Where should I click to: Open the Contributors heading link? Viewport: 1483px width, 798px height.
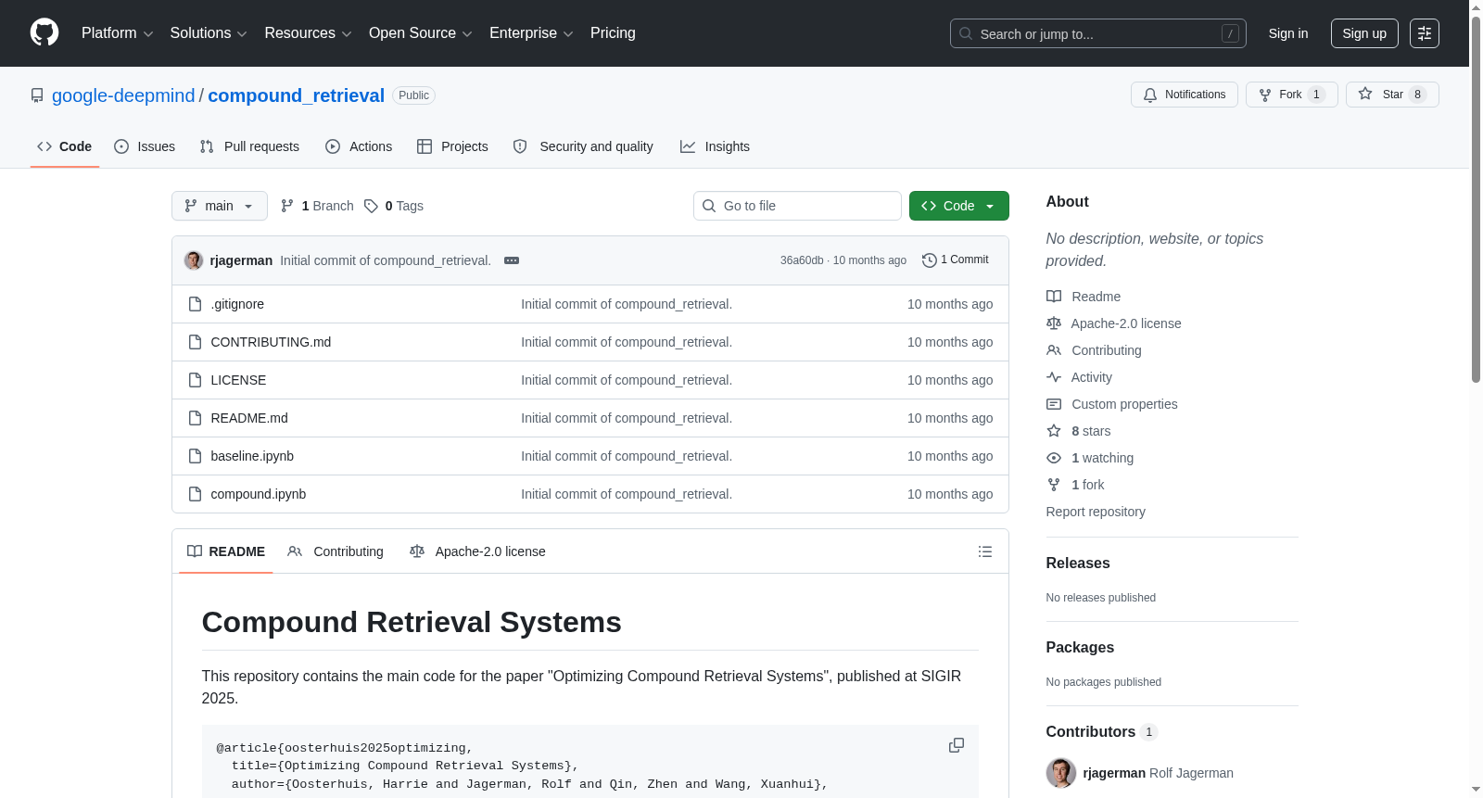click(x=1101, y=732)
